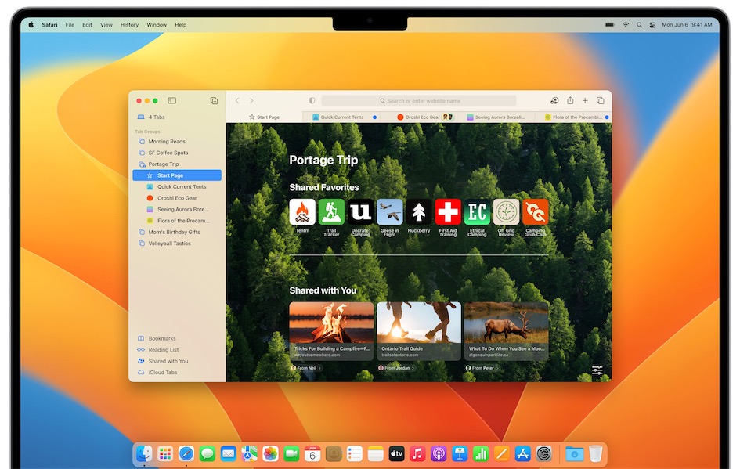
Task: Show tab overview in Safari toolbar
Action: (601, 100)
